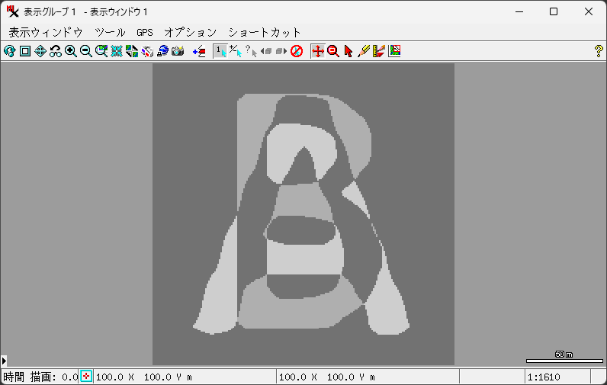Click the Redraw icon in the toolbar
This screenshot has height=385, width=607.
[9, 51]
